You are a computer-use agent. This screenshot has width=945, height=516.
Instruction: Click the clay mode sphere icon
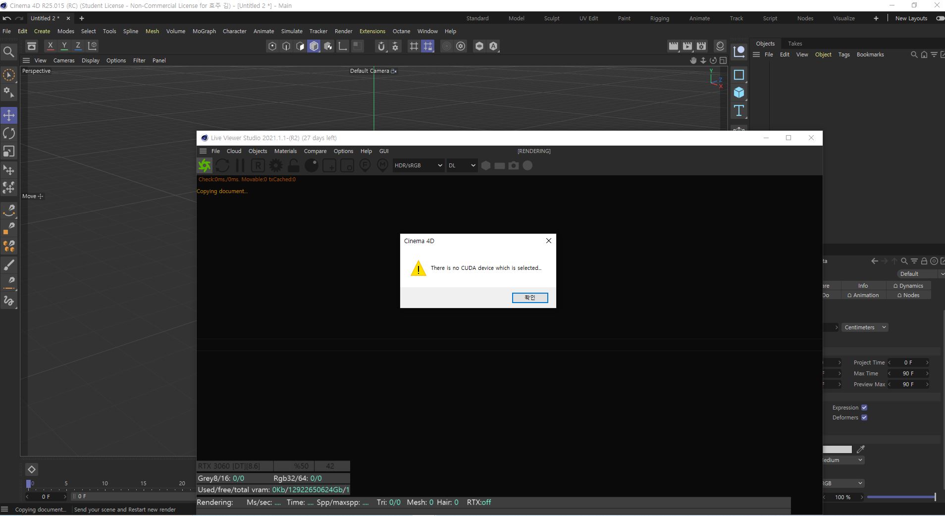point(312,165)
